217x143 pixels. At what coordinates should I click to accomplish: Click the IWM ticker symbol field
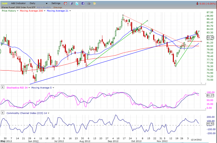(5, 3)
